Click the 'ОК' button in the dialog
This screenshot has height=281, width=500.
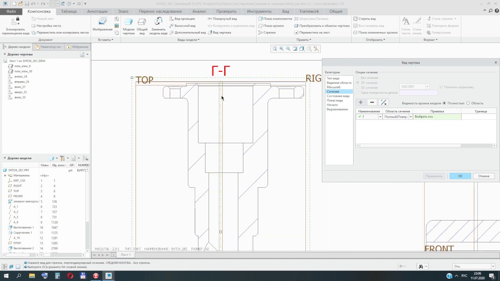(x=460, y=176)
